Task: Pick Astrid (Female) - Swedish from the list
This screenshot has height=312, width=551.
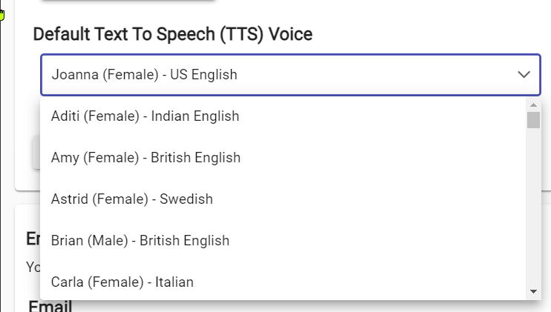Action: [x=131, y=199]
